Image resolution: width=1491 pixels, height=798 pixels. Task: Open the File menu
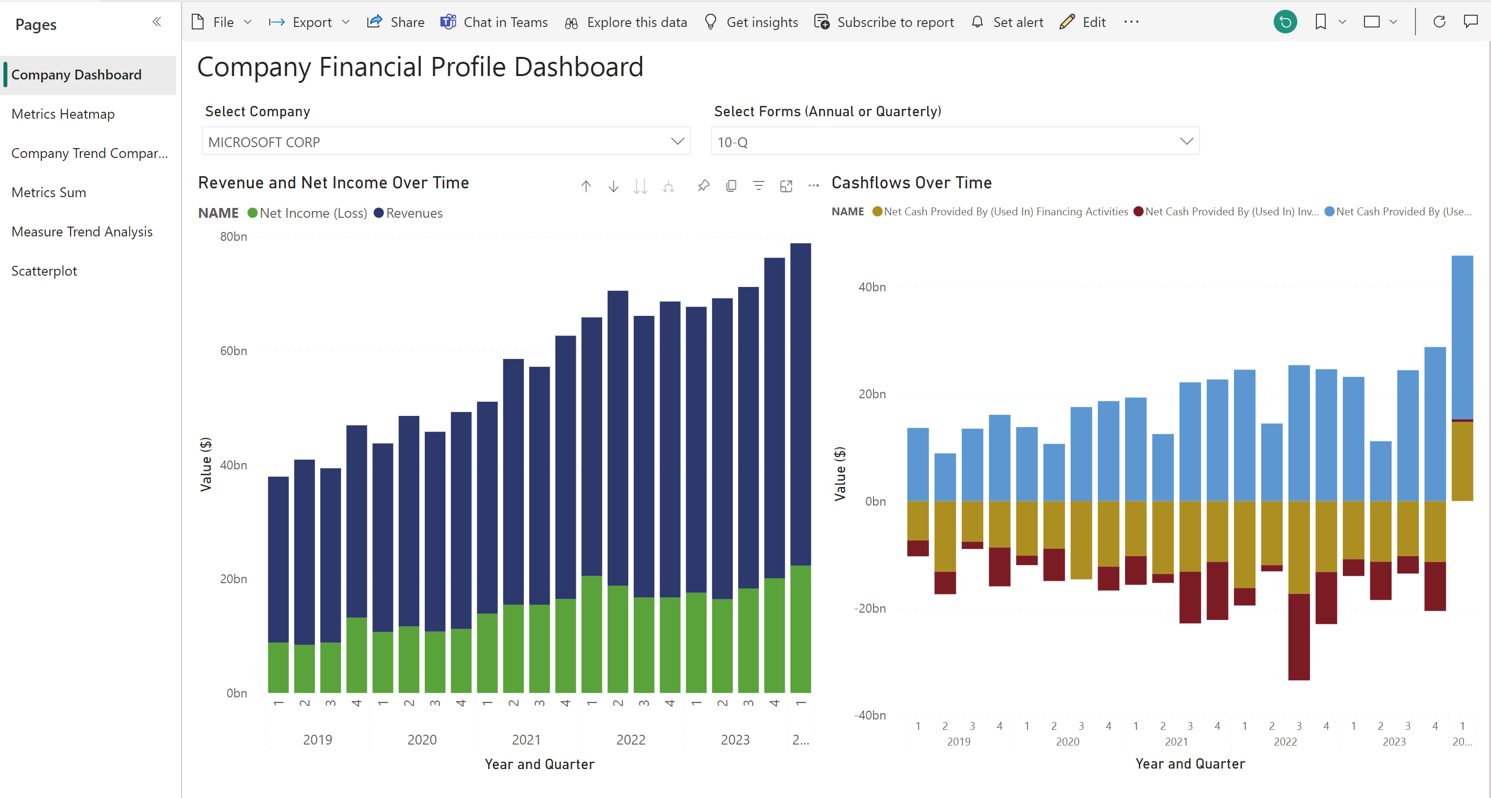pyautogui.click(x=222, y=22)
